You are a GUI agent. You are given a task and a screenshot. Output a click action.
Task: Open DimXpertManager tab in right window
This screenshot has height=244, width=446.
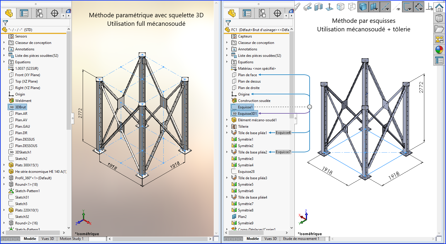[x=277, y=13]
